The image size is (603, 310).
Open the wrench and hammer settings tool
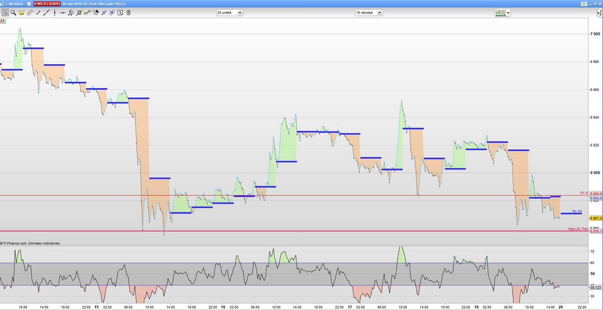coord(95,13)
